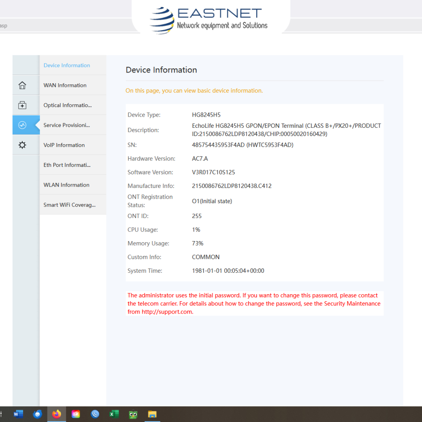Go to Optical Information menu entry
Screen dimensions: 422x422
(x=68, y=105)
